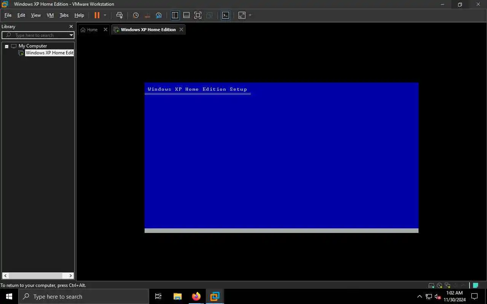
Task: Open File Explorer from the taskbar
Action: point(177,296)
